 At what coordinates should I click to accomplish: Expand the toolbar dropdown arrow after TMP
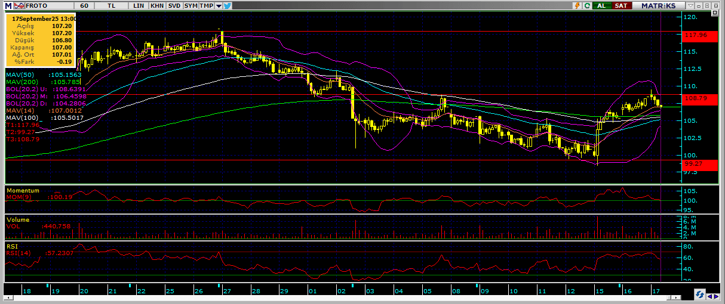point(219,5)
